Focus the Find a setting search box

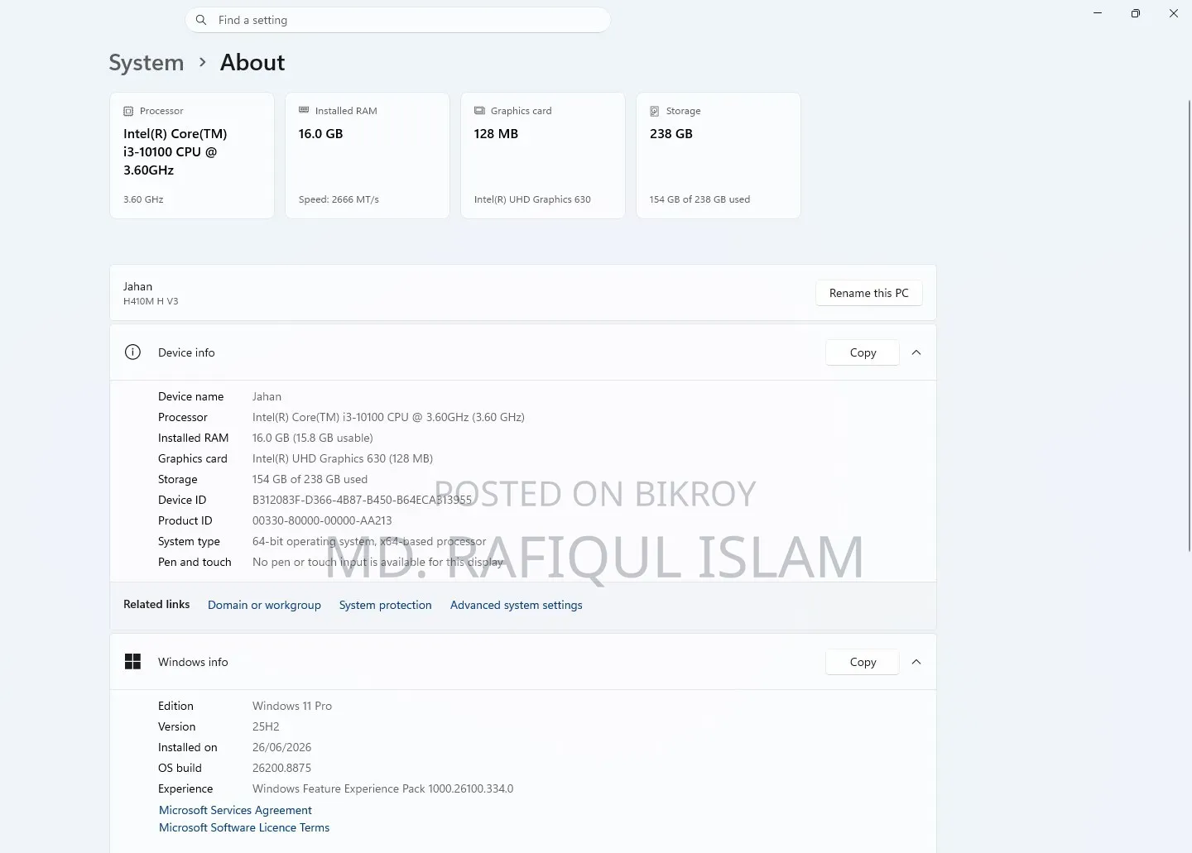(398, 20)
